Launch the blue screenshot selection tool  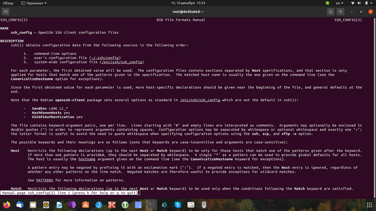click(138, 205)
